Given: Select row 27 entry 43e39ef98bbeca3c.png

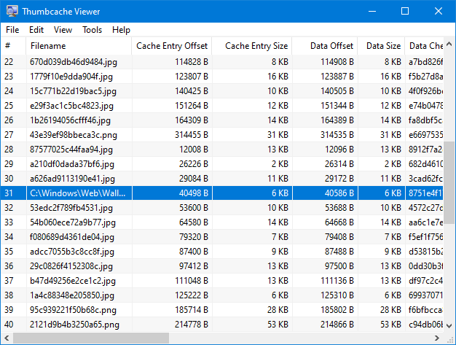Looking at the screenshot, I should click(222, 135).
